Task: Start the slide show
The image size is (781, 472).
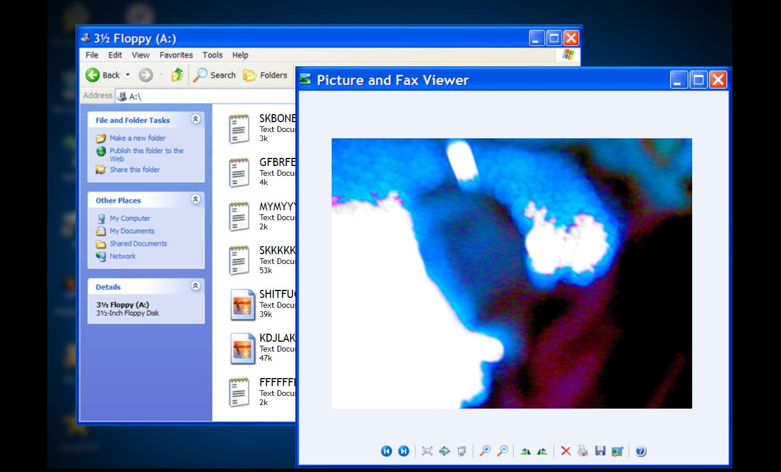Action: coord(461,451)
